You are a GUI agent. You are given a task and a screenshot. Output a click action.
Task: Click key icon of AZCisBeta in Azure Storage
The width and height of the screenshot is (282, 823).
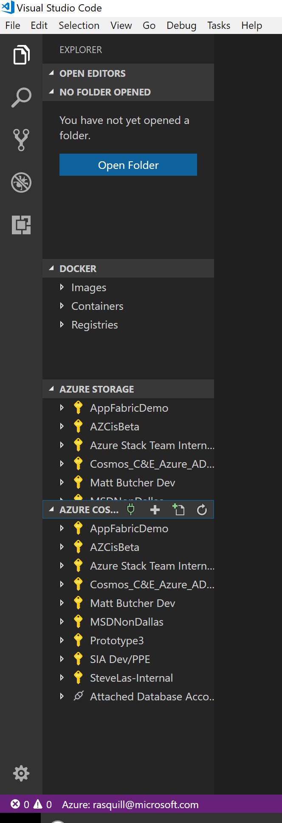point(78,426)
